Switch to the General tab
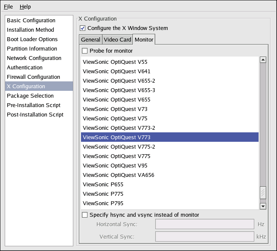Image resolution: width=277 pixels, height=251 pixels. pyautogui.click(x=90, y=40)
